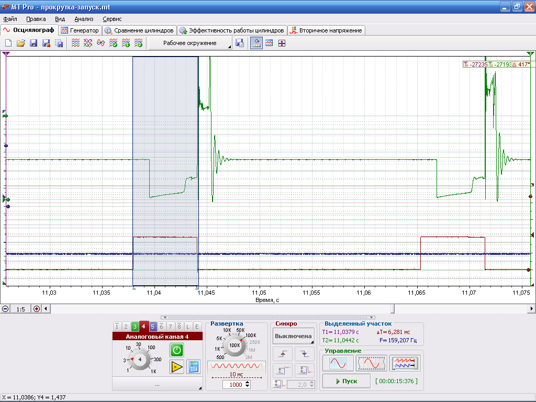Screen dimensions: 536x402
Task: Click the Развертка sample rate knob
Action: 234,345
